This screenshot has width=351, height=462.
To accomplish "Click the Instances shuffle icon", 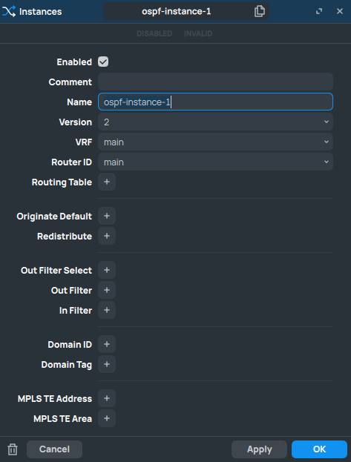I will click(x=9, y=11).
